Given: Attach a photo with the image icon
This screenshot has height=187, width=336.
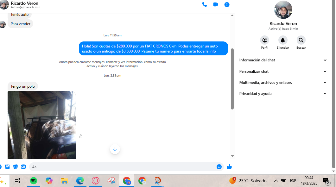Looking at the screenshot, I should [x=8, y=167].
